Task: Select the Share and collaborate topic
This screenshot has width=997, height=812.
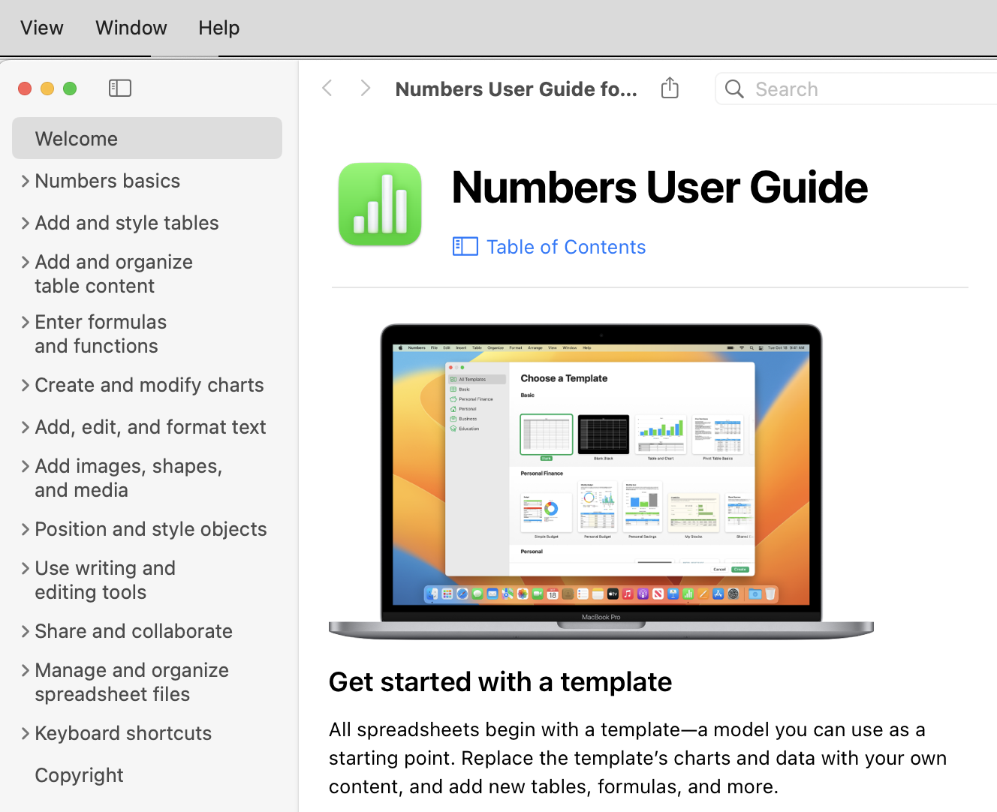Action: (x=134, y=631)
